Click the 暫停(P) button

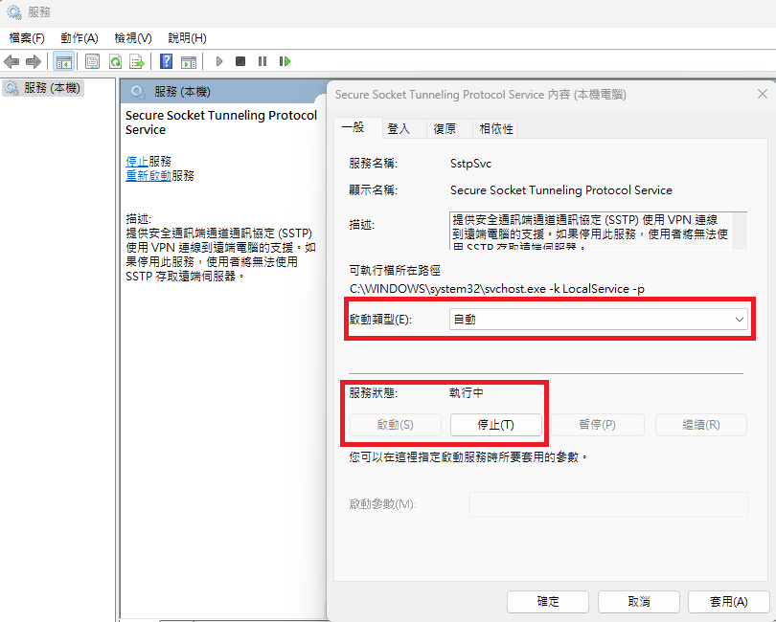click(x=598, y=425)
